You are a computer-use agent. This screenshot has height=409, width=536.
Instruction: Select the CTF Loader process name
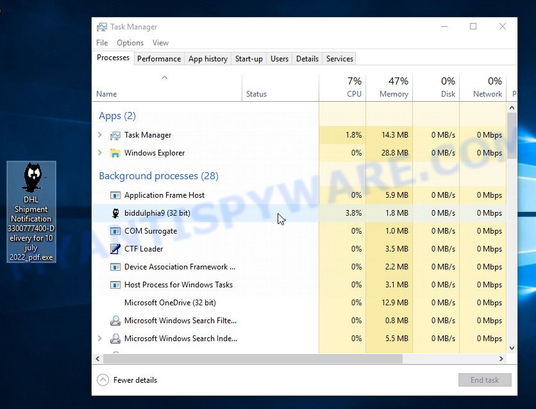pyautogui.click(x=144, y=249)
